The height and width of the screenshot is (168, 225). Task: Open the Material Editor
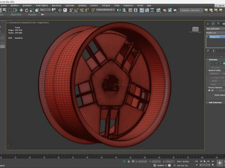point(158,10)
